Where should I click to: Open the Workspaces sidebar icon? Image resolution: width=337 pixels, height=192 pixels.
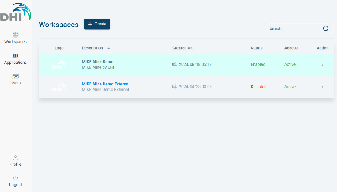tap(16, 35)
